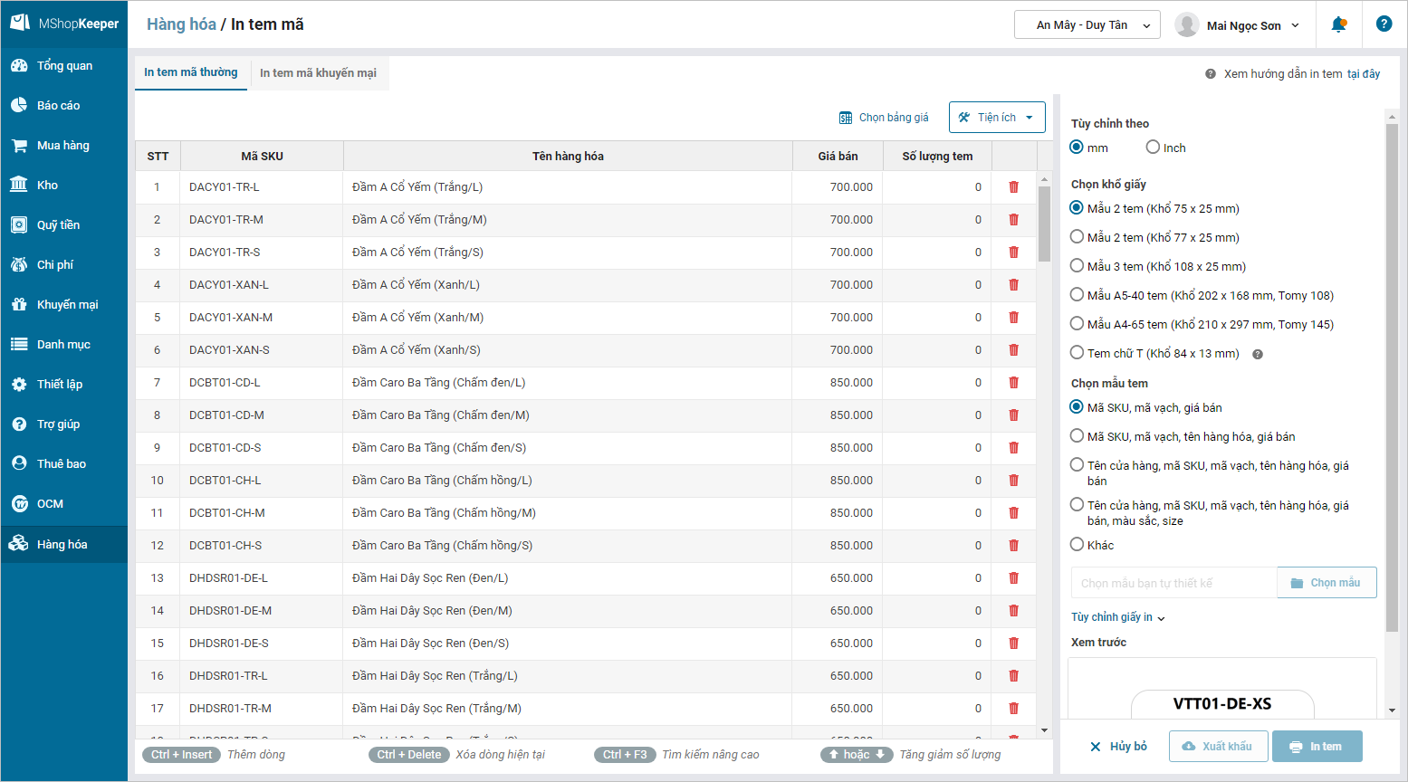
Task: Open the Tiện ích dropdown
Action: coord(997,118)
